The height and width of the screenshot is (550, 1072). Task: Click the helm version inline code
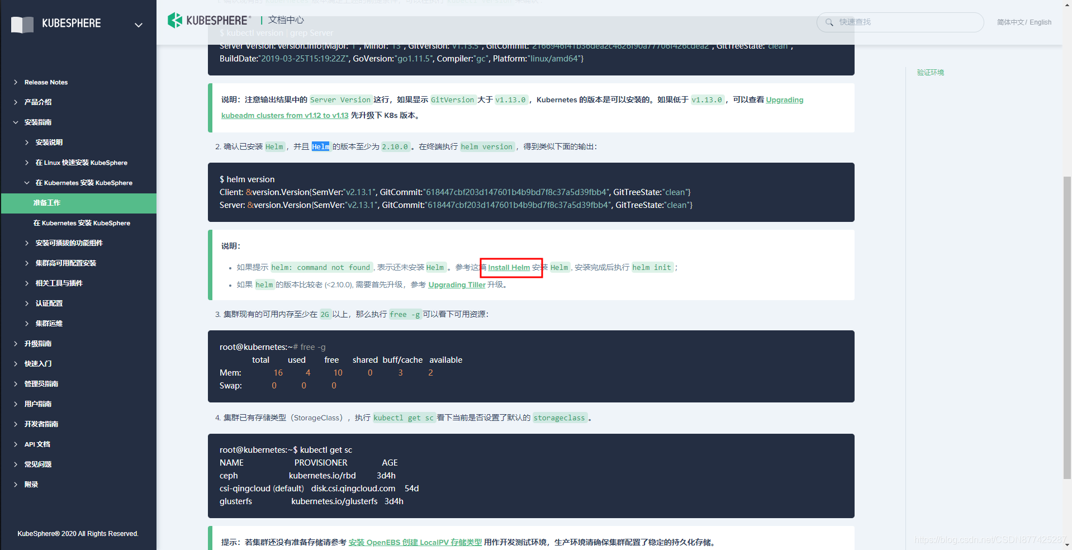[x=486, y=147]
